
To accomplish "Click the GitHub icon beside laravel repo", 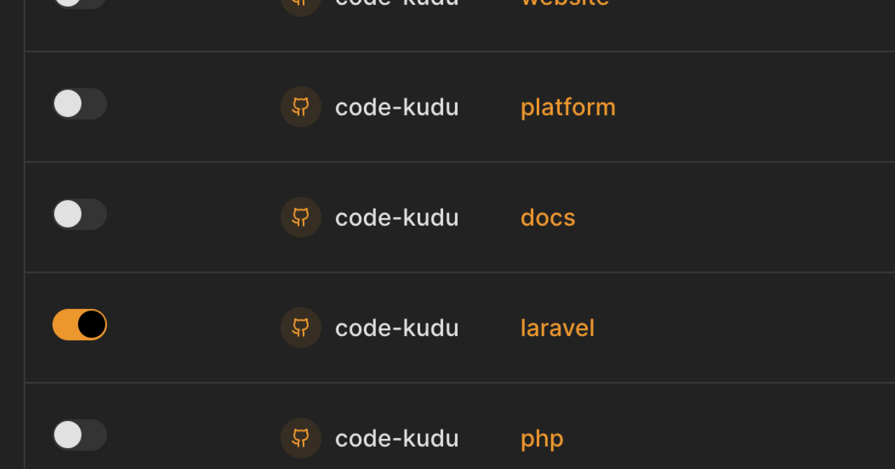I will point(301,326).
